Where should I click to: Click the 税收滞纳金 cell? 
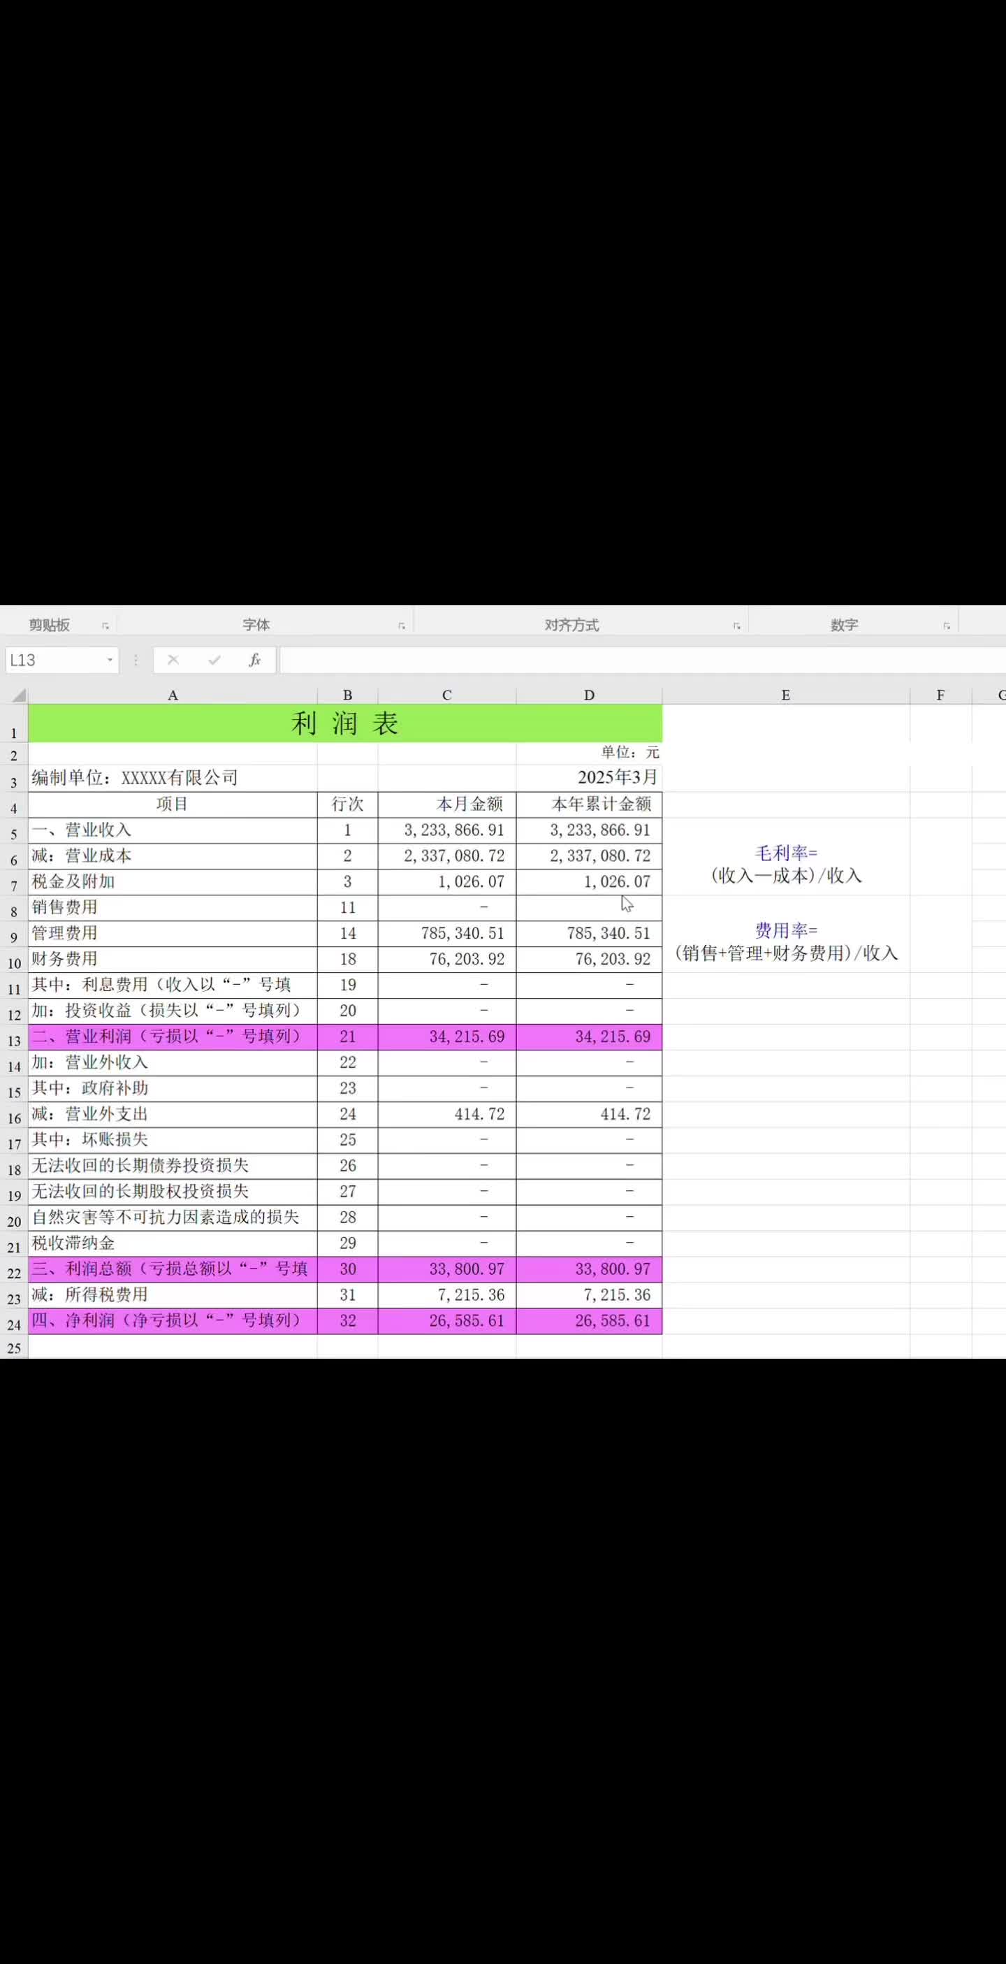click(173, 1243)
